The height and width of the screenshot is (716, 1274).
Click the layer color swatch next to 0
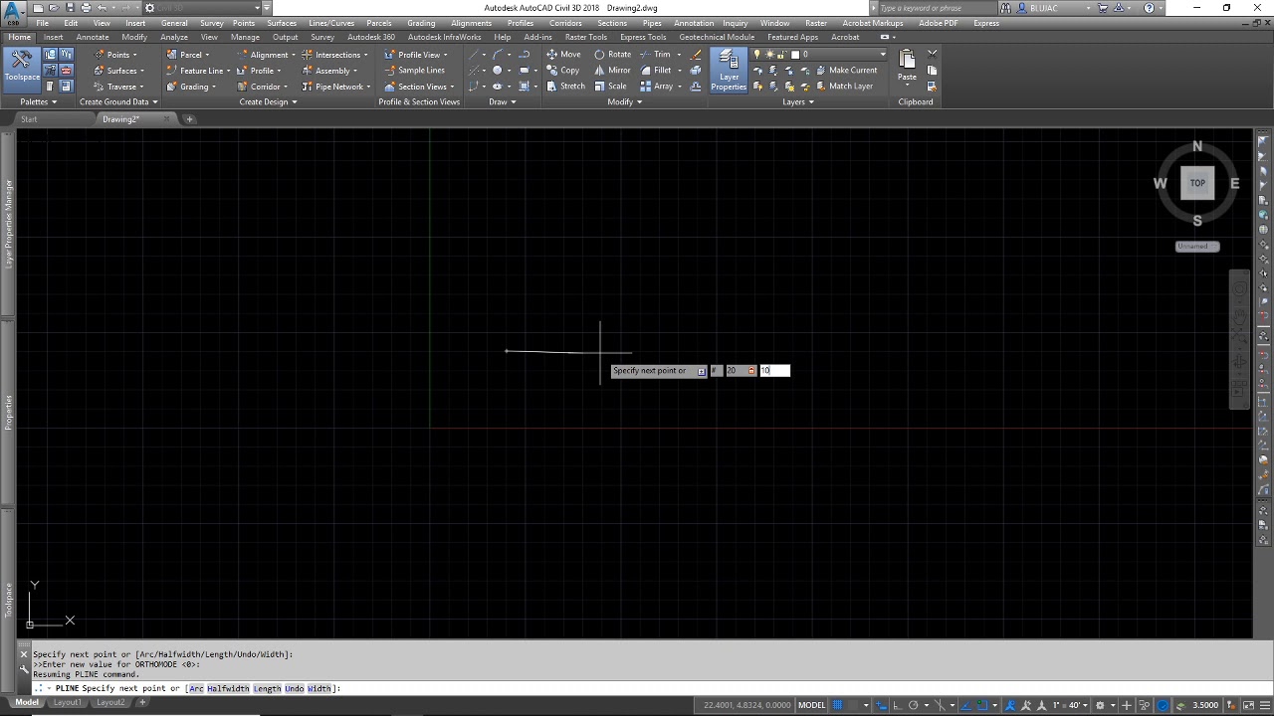pos(795,55)
